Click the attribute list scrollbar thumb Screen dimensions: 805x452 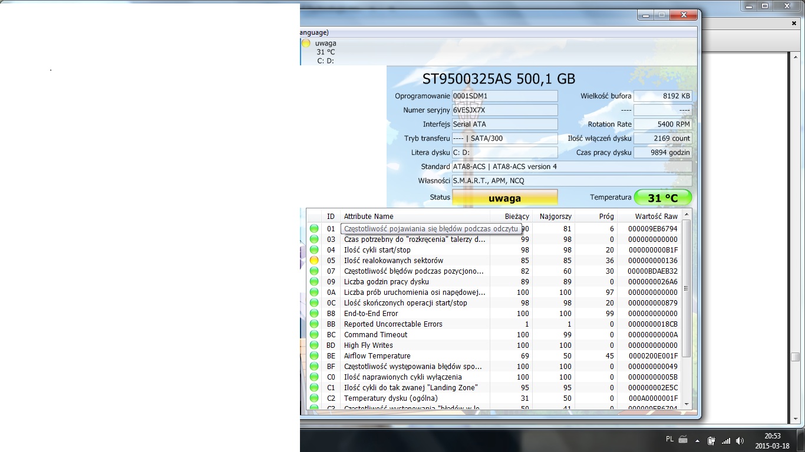(x=687, y=288)
